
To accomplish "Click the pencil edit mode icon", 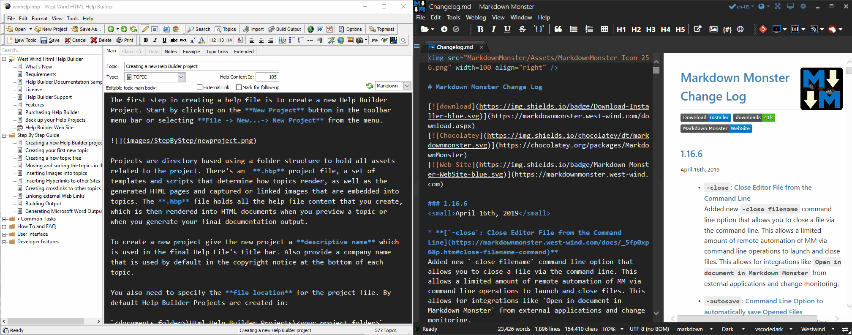I will (145, 29).
